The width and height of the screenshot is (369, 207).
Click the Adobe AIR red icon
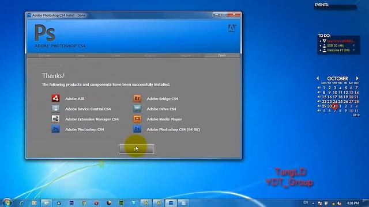[x=55, y=98]
